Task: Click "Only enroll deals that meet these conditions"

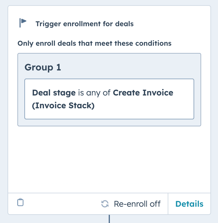Action: [x=94, y=43]
